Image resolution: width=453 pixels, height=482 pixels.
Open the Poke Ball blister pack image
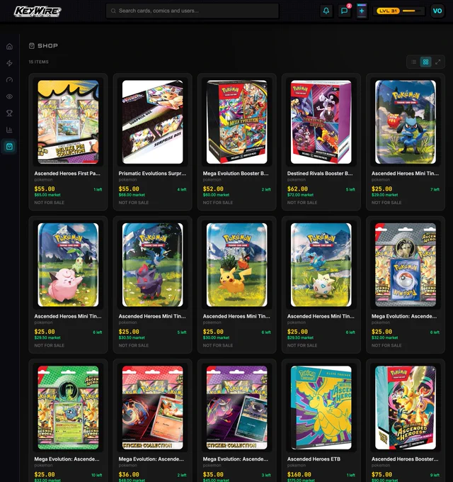click(406, 264)
